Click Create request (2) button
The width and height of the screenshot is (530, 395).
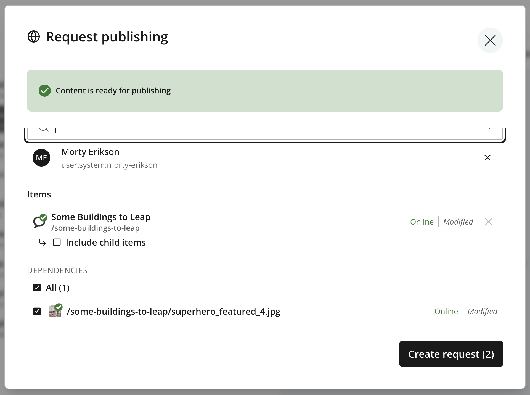tap(451, 354)
